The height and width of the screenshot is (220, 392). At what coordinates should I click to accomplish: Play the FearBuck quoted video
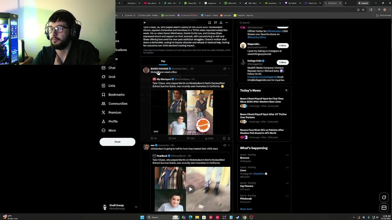click(190, 189)
